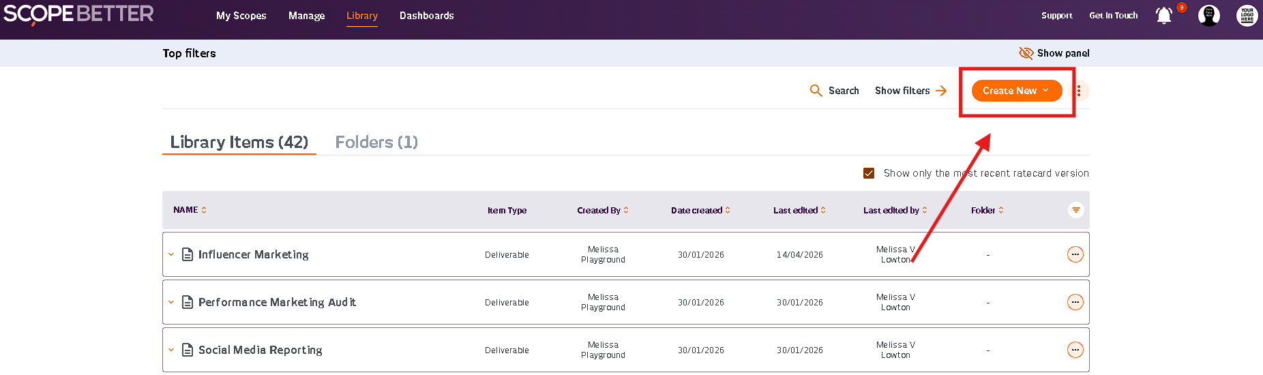
Task: Open actions menu for Influencer Marketing
Action: coord(1075,254)
